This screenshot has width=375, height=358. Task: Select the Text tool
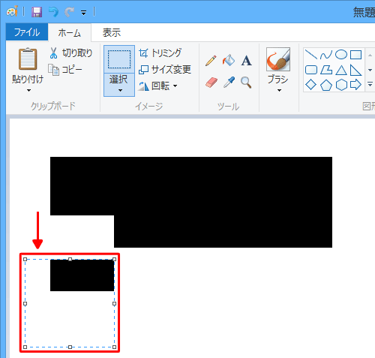tap(246, 61)
